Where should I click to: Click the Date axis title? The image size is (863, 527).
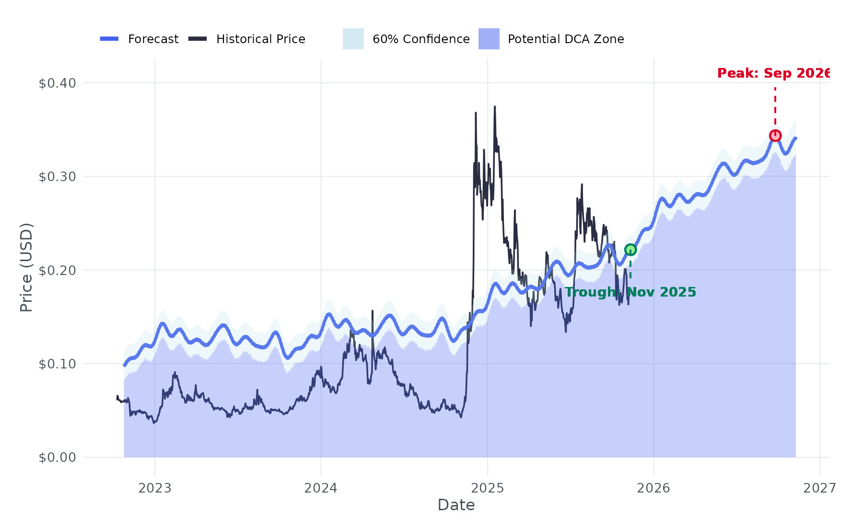coord(456,505)
